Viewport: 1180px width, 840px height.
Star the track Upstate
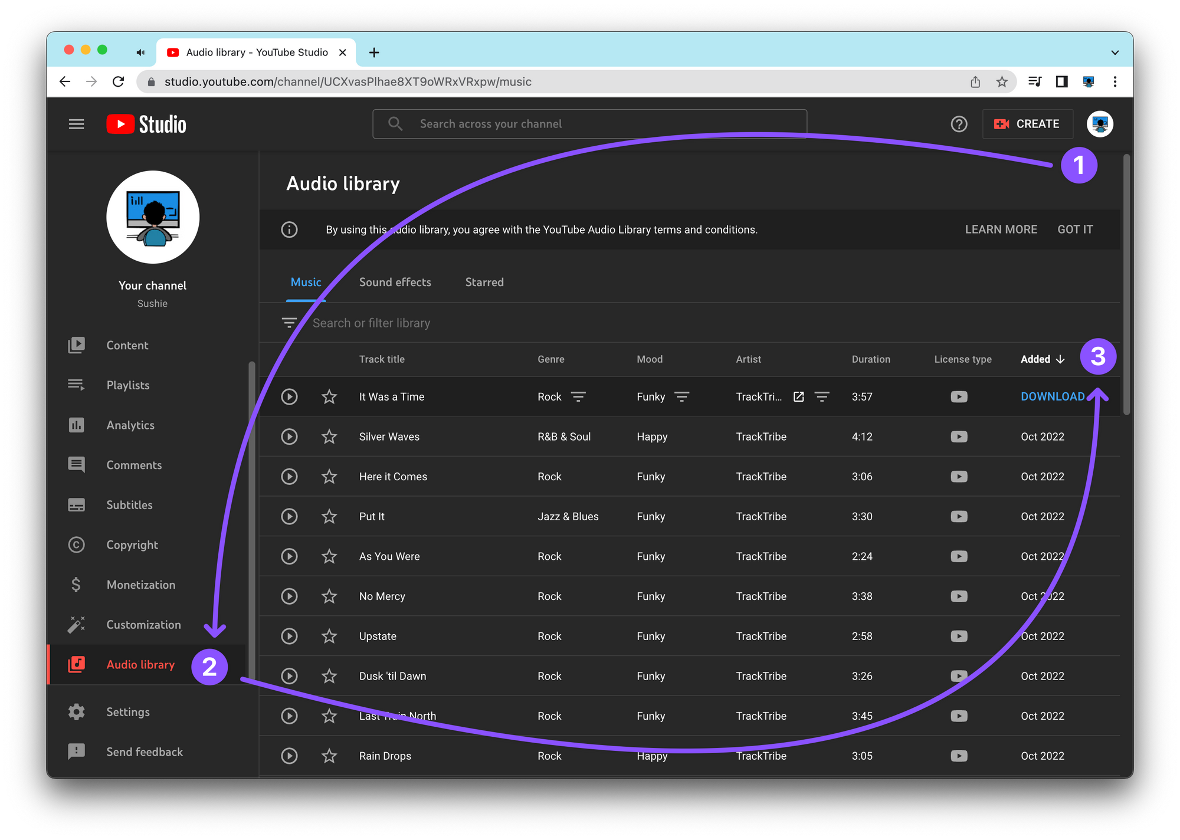329,636
